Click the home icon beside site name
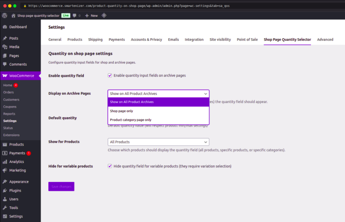 [x=13, y=16]
